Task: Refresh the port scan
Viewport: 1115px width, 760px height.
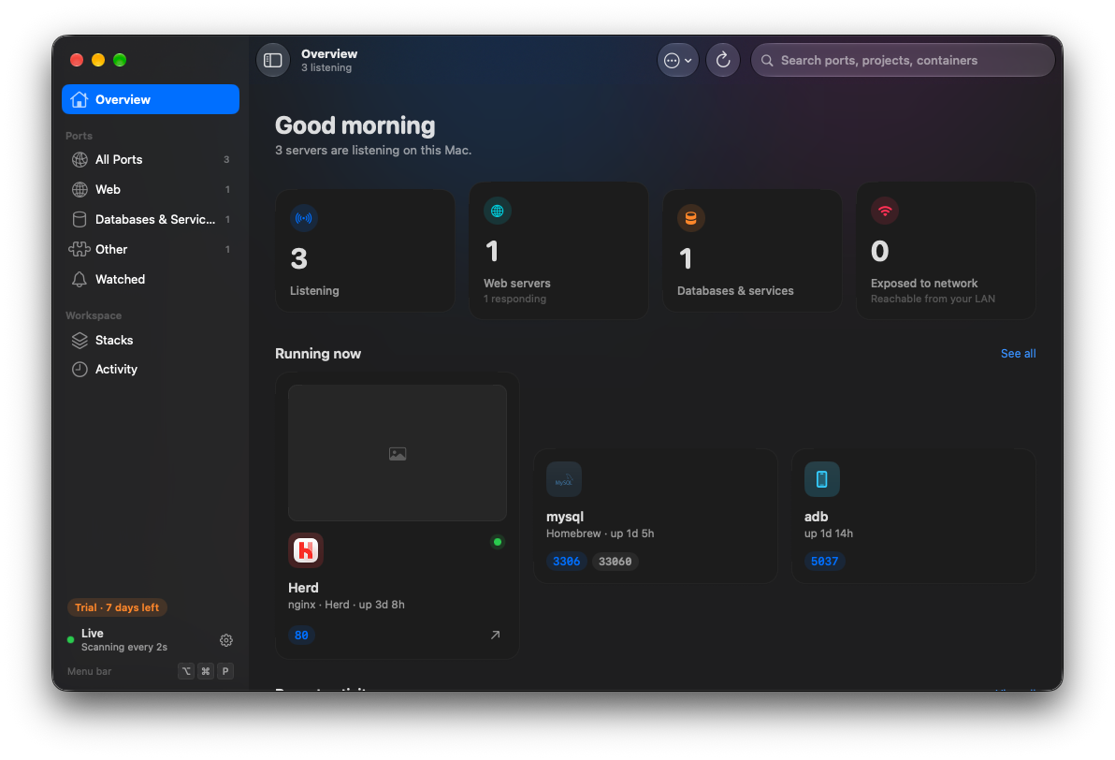Action: (723, 61)
